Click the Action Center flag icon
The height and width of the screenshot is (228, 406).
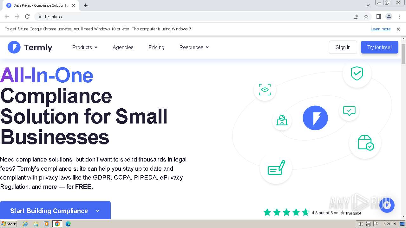pyautogui.click(x=376, y=224)
